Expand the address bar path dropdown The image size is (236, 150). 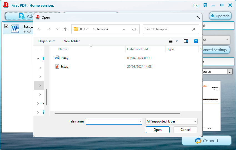pos(124,29)
